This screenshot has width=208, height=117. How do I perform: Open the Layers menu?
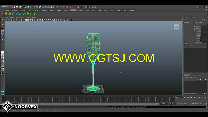click(x=186, y=77)
